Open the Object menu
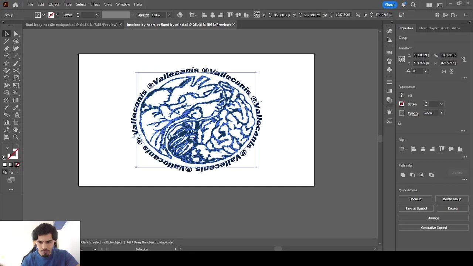473x266 pixels. 54,4
